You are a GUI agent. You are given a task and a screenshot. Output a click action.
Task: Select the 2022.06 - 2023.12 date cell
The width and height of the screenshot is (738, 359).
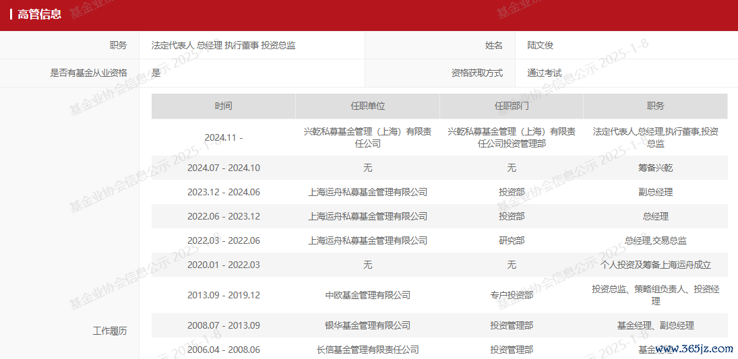pyautogui.click(x=224, y=216)
